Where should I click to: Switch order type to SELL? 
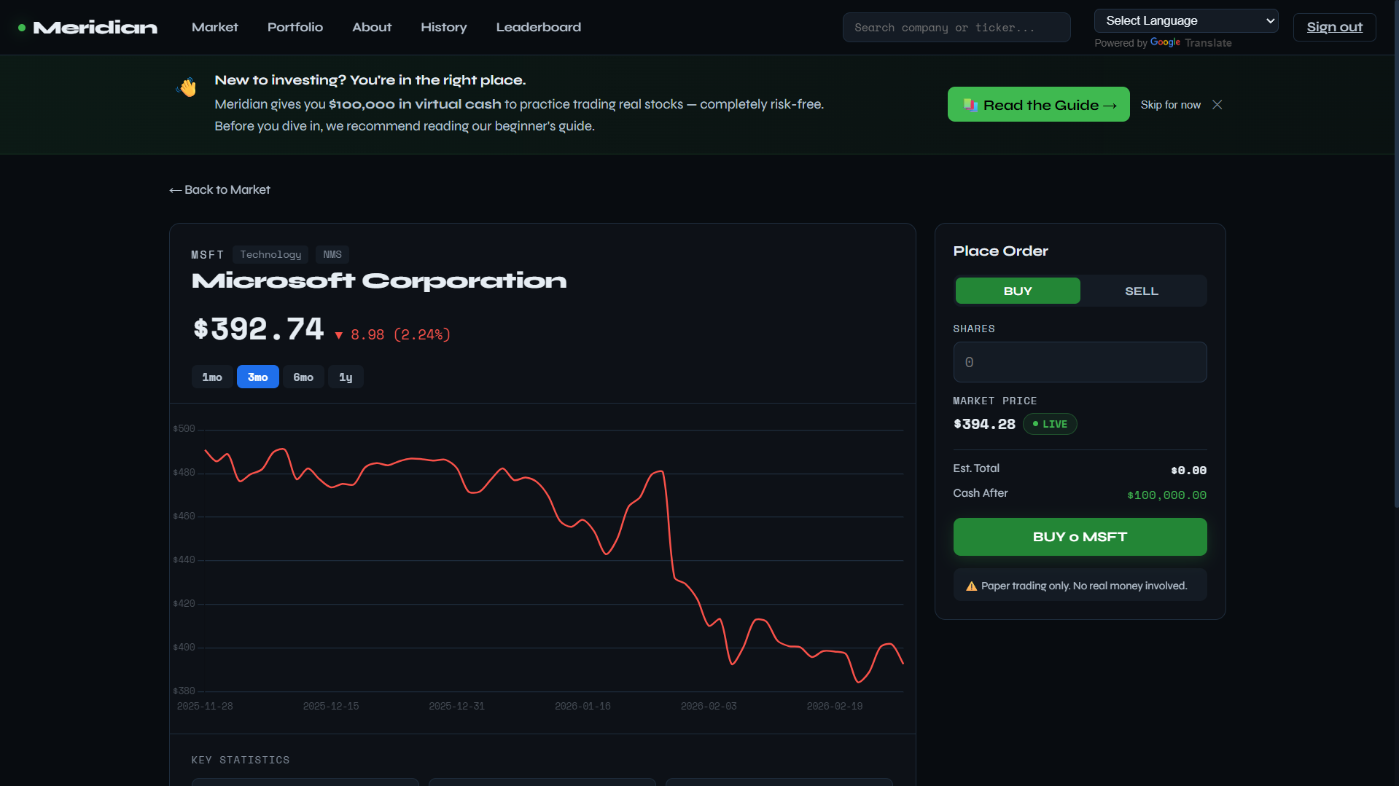pyautogui.click(x=1142, y=291)
